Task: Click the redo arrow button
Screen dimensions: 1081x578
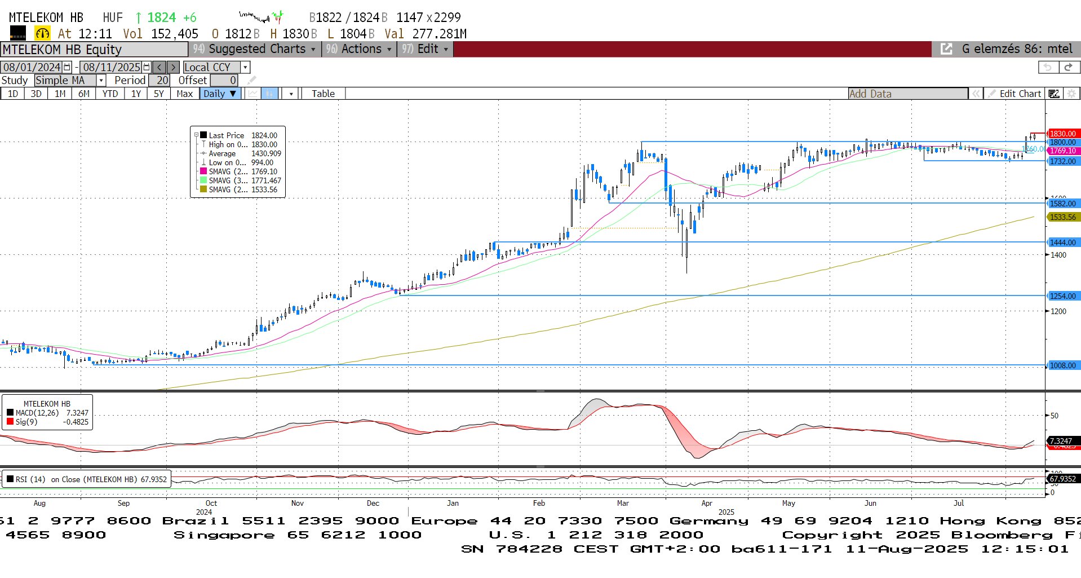Action: point(1069,67)
